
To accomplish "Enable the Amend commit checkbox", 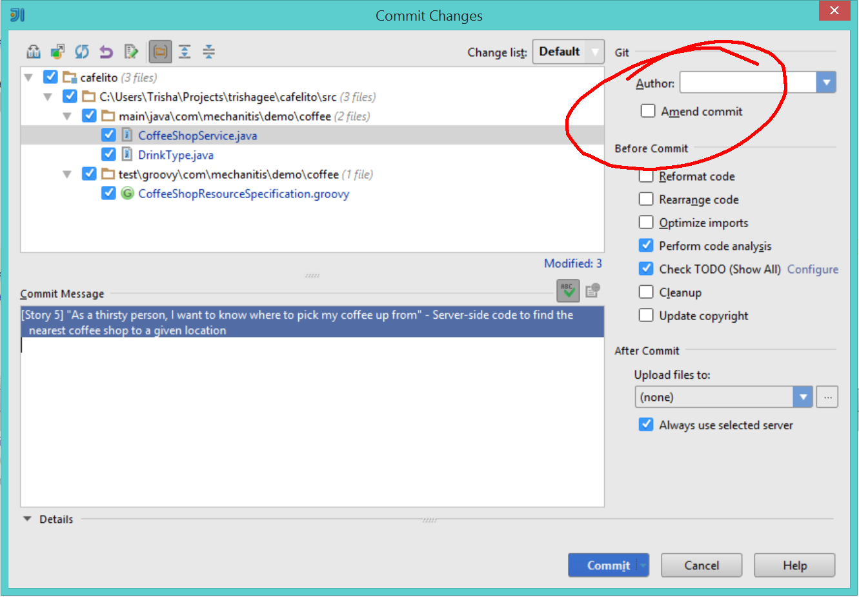I will (x=648, y=110).
